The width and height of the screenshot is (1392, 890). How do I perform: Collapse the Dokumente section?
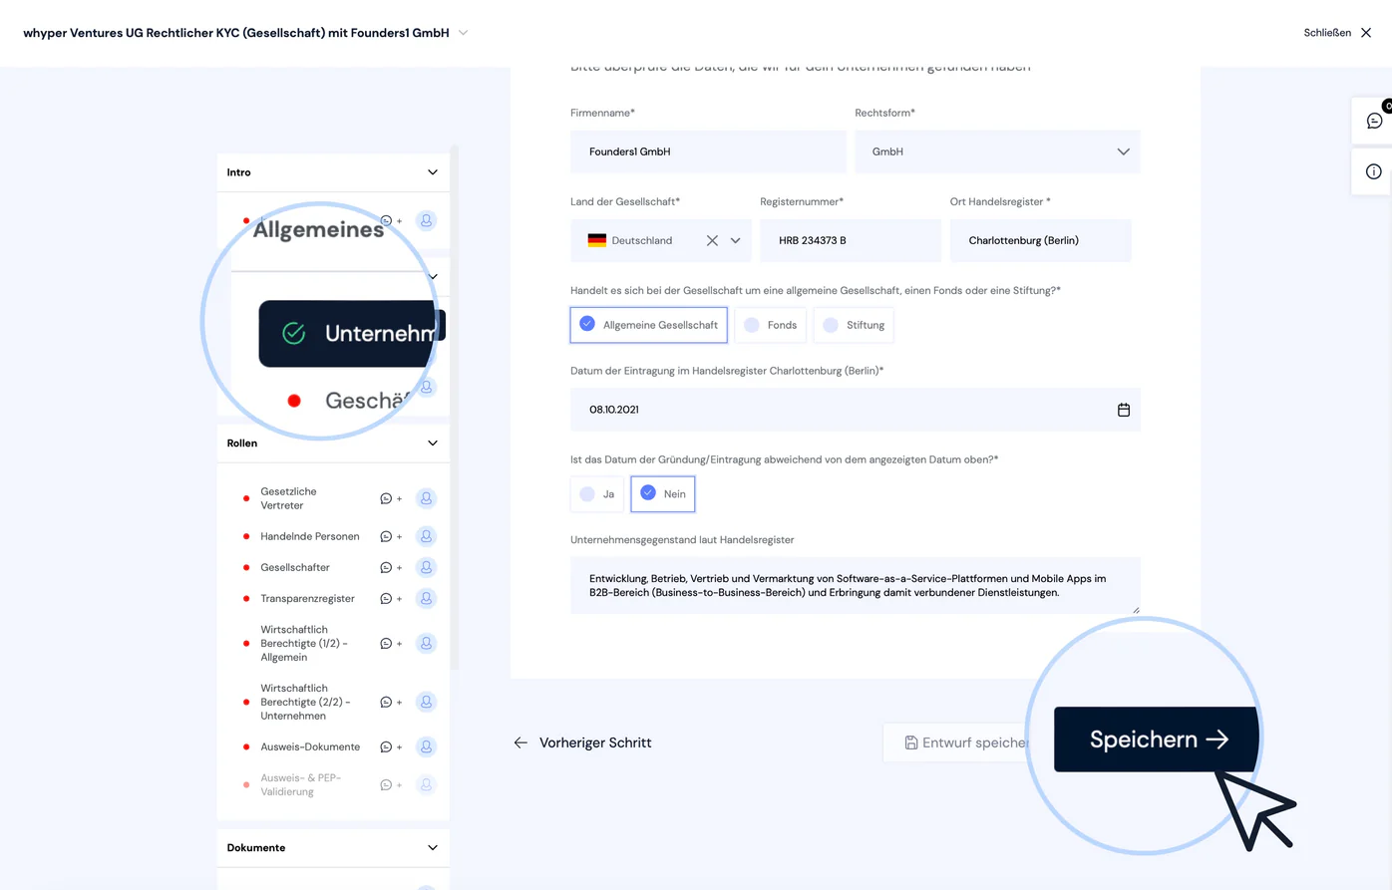[x=432, y=848]
